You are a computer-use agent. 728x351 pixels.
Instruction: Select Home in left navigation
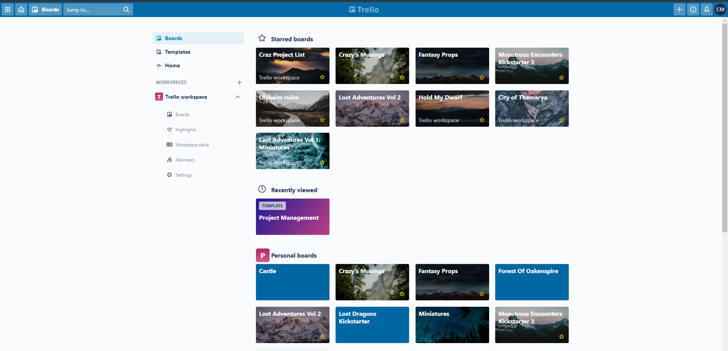(x=198, y=65)
